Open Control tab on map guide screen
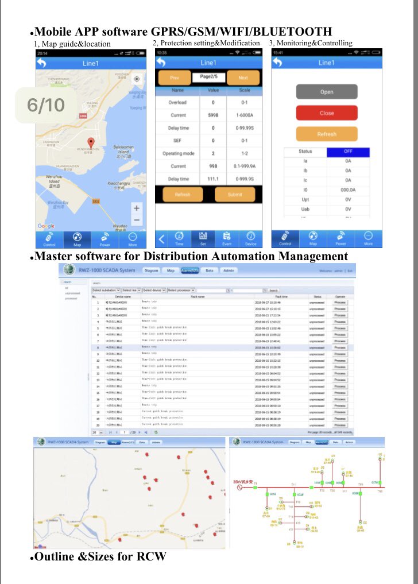The height and width of the screenshot is (584, 418). (x=49, y=239)
